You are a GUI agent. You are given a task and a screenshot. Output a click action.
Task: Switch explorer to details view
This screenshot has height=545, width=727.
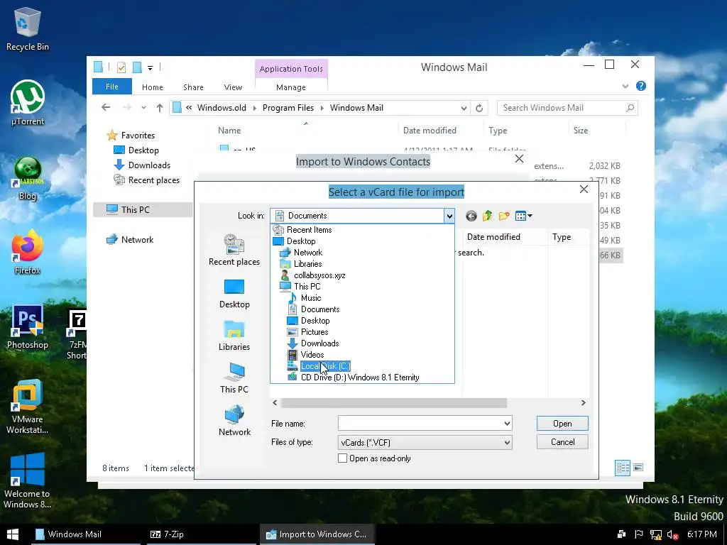(623, 468)
